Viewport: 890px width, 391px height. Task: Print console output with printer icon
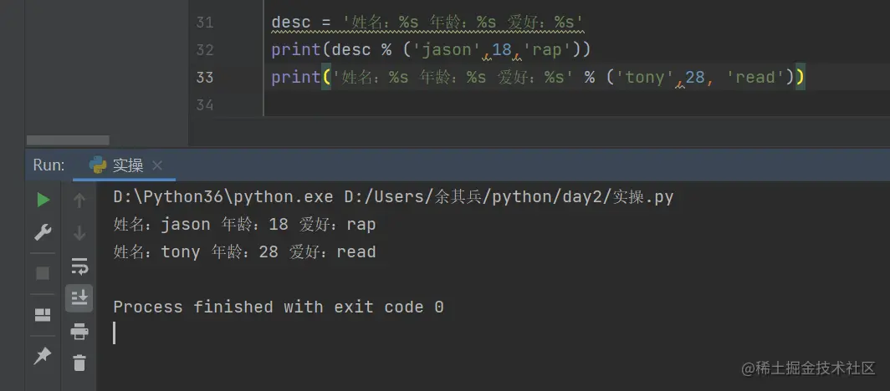79,331
